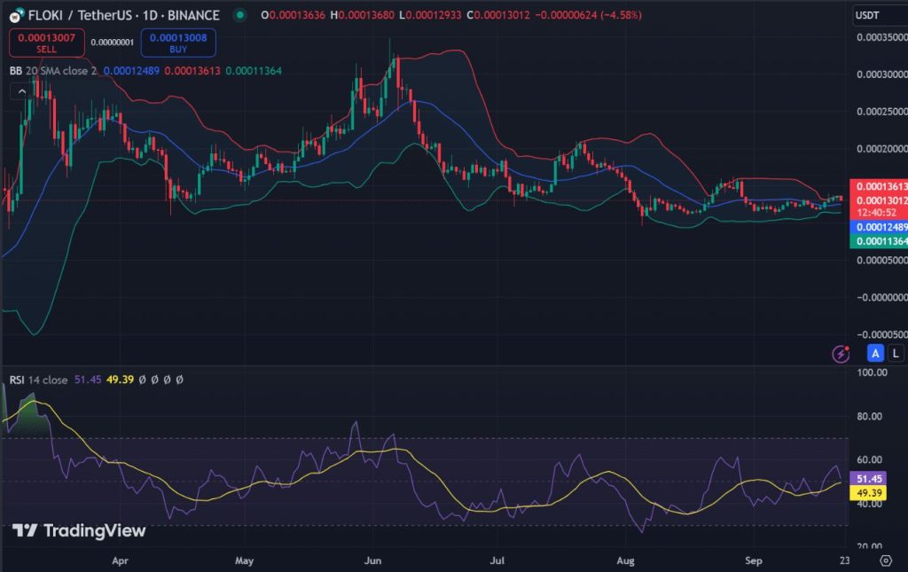Click the 0.00035000 price scale label

882,37
